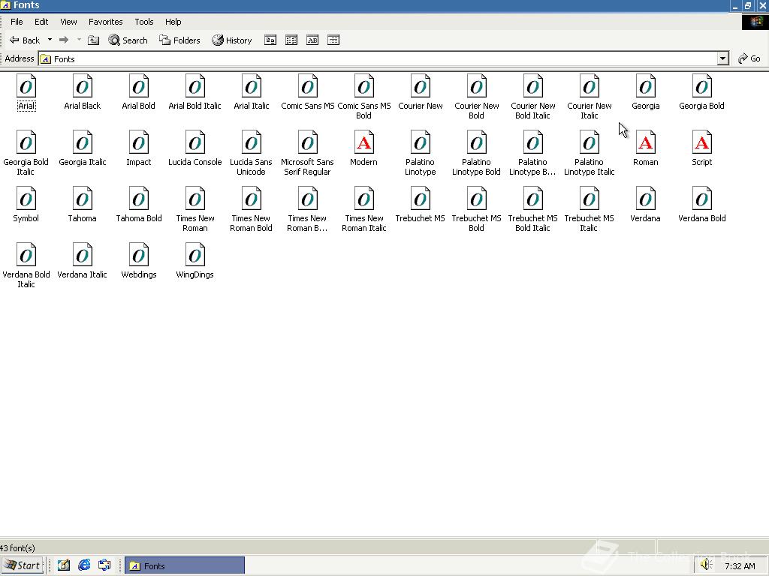This screenshot has height=576, width=769.
Task: Select the Courier New Italic font
Action: pyautogui.click(x=589, y=86)
